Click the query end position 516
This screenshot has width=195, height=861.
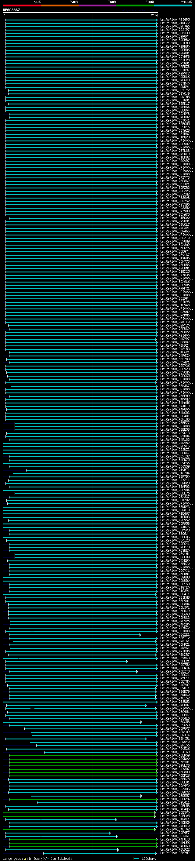click(x=154, y=15)
